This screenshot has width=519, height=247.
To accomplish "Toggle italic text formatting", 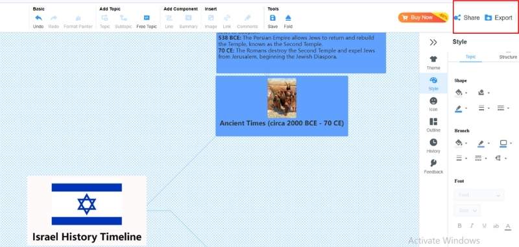I will coord(472,226).
